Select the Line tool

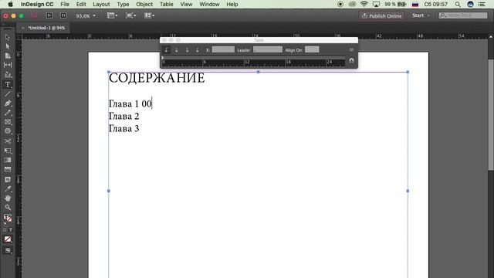pyautogui.click(x=8, y=94)
